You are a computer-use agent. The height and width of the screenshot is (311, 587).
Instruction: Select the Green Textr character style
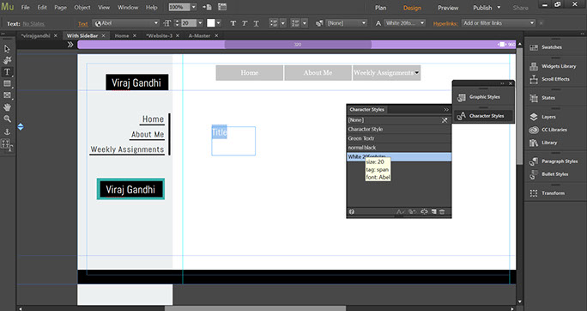(399, 138)
